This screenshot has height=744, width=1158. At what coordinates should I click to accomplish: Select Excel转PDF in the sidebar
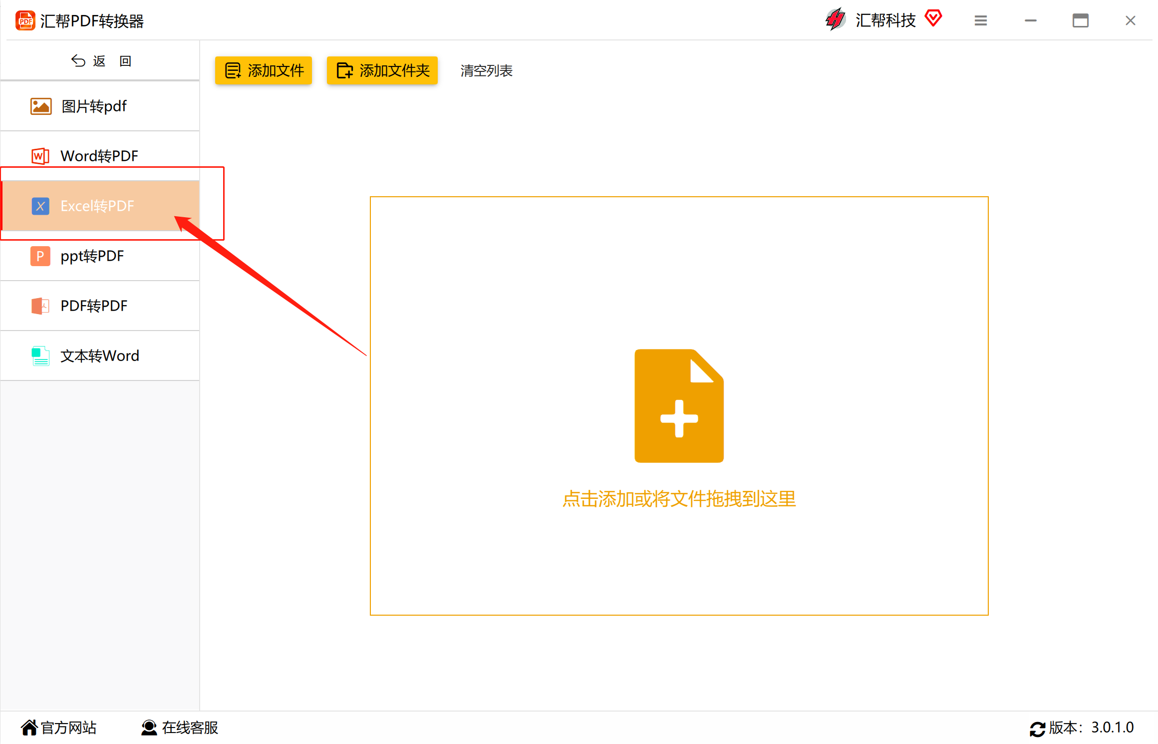(100, 206)
